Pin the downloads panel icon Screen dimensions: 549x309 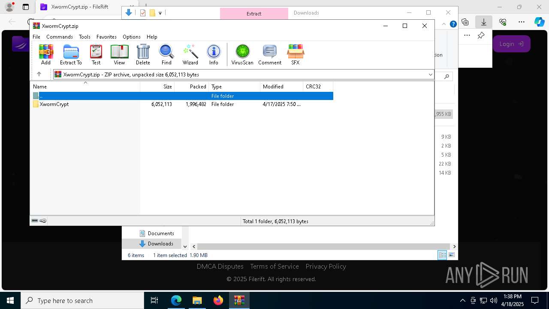[x=481, y=35]
